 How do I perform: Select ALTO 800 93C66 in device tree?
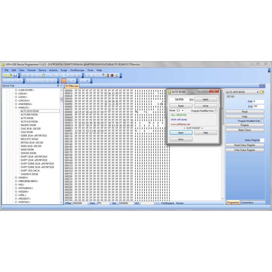(29, 115)
